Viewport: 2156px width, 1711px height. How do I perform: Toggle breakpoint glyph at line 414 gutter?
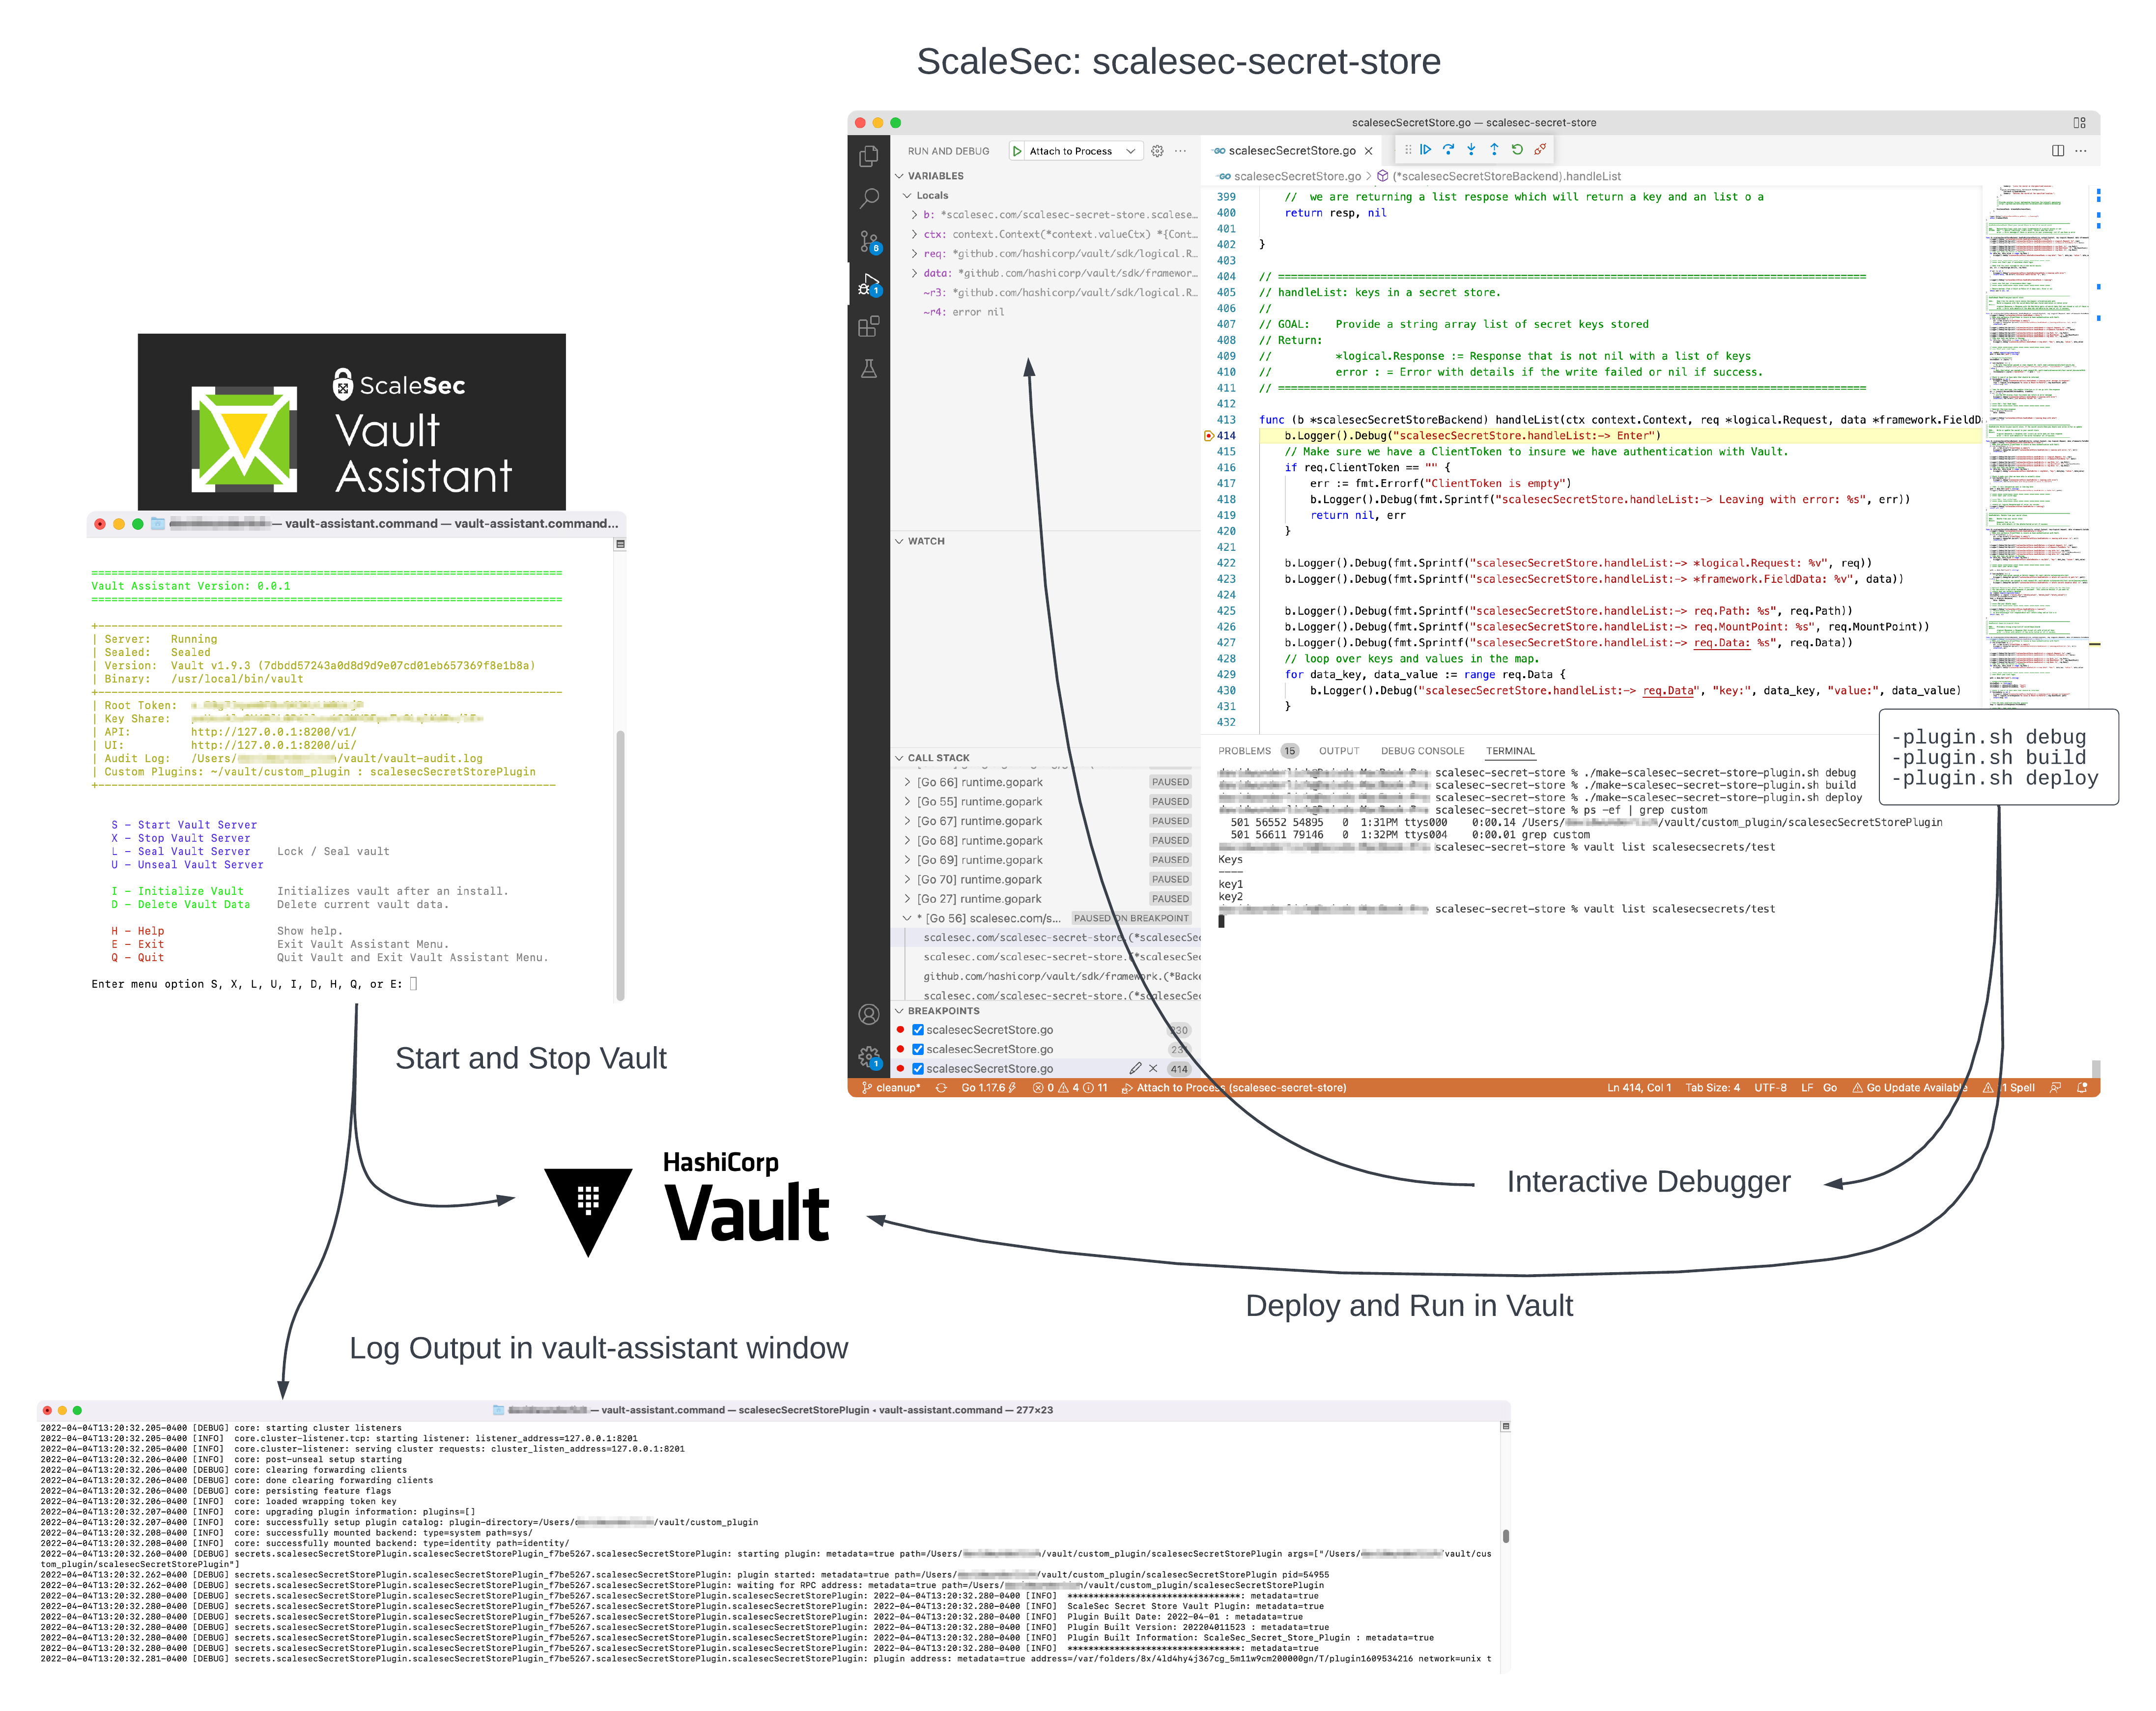(1208, 436)
